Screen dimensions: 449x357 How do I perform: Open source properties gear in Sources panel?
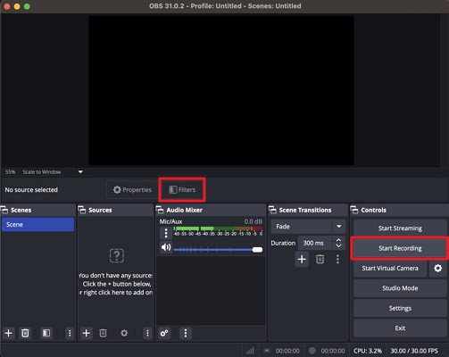[x=124, y=333]
